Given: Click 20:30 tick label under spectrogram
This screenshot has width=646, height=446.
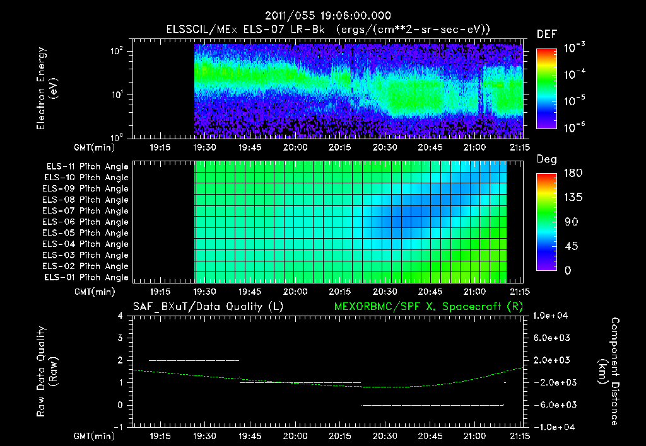Looking at the screenshot, I should [x=385, y=147].
